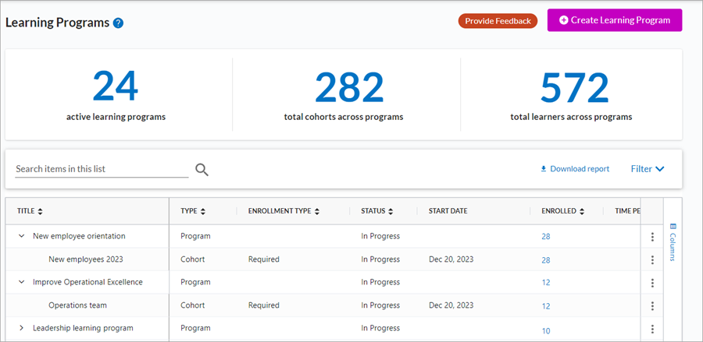Click the search magnifier icon
Viewport: 703px width, 342px height.
click(202, 169)
